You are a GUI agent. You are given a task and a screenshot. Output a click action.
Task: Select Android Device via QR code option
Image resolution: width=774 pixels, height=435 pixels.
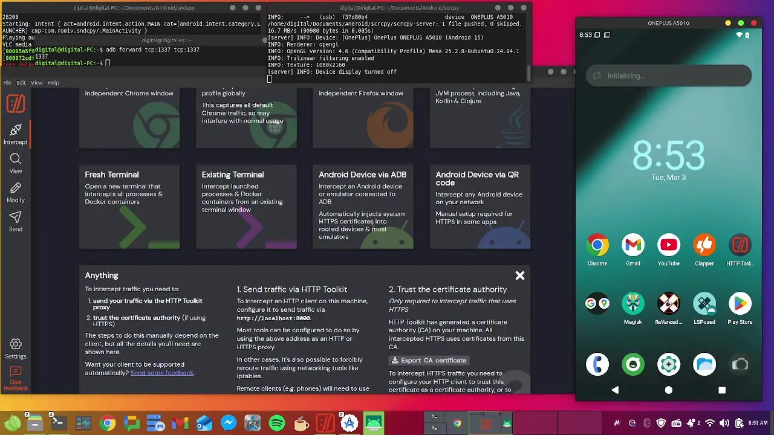click(480, 207)
